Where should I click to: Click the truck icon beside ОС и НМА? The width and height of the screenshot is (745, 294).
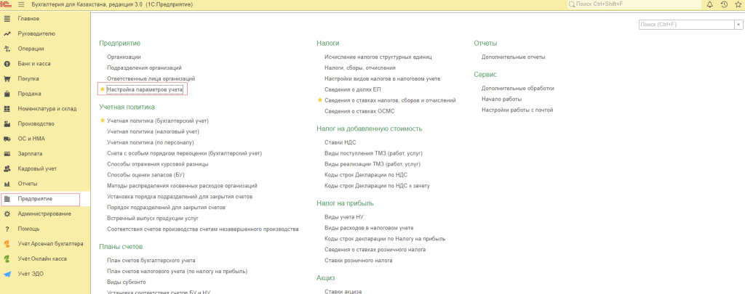[7, 139]
